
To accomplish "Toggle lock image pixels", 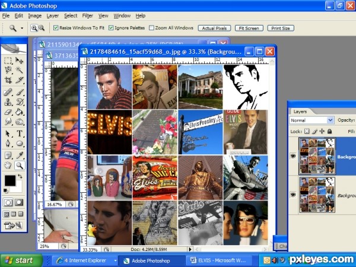I will click(314, 131).
